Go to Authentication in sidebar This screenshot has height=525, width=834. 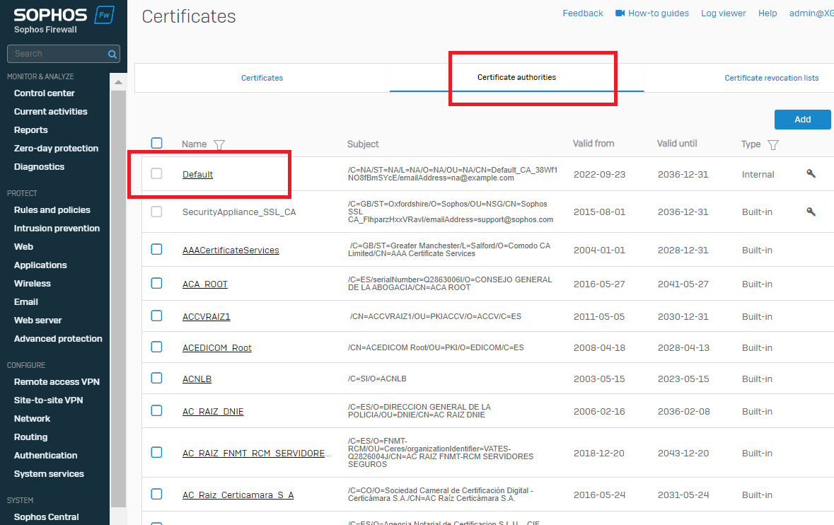[x=45, y=456]
